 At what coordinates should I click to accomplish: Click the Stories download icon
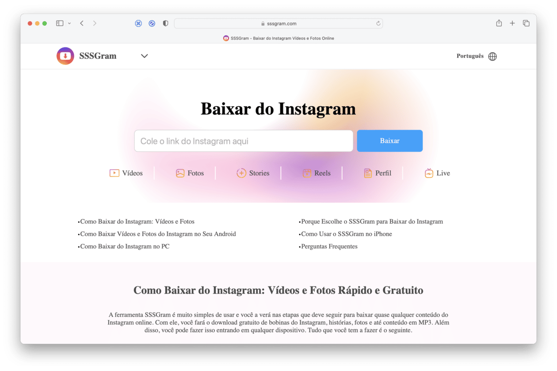point(241,173)
